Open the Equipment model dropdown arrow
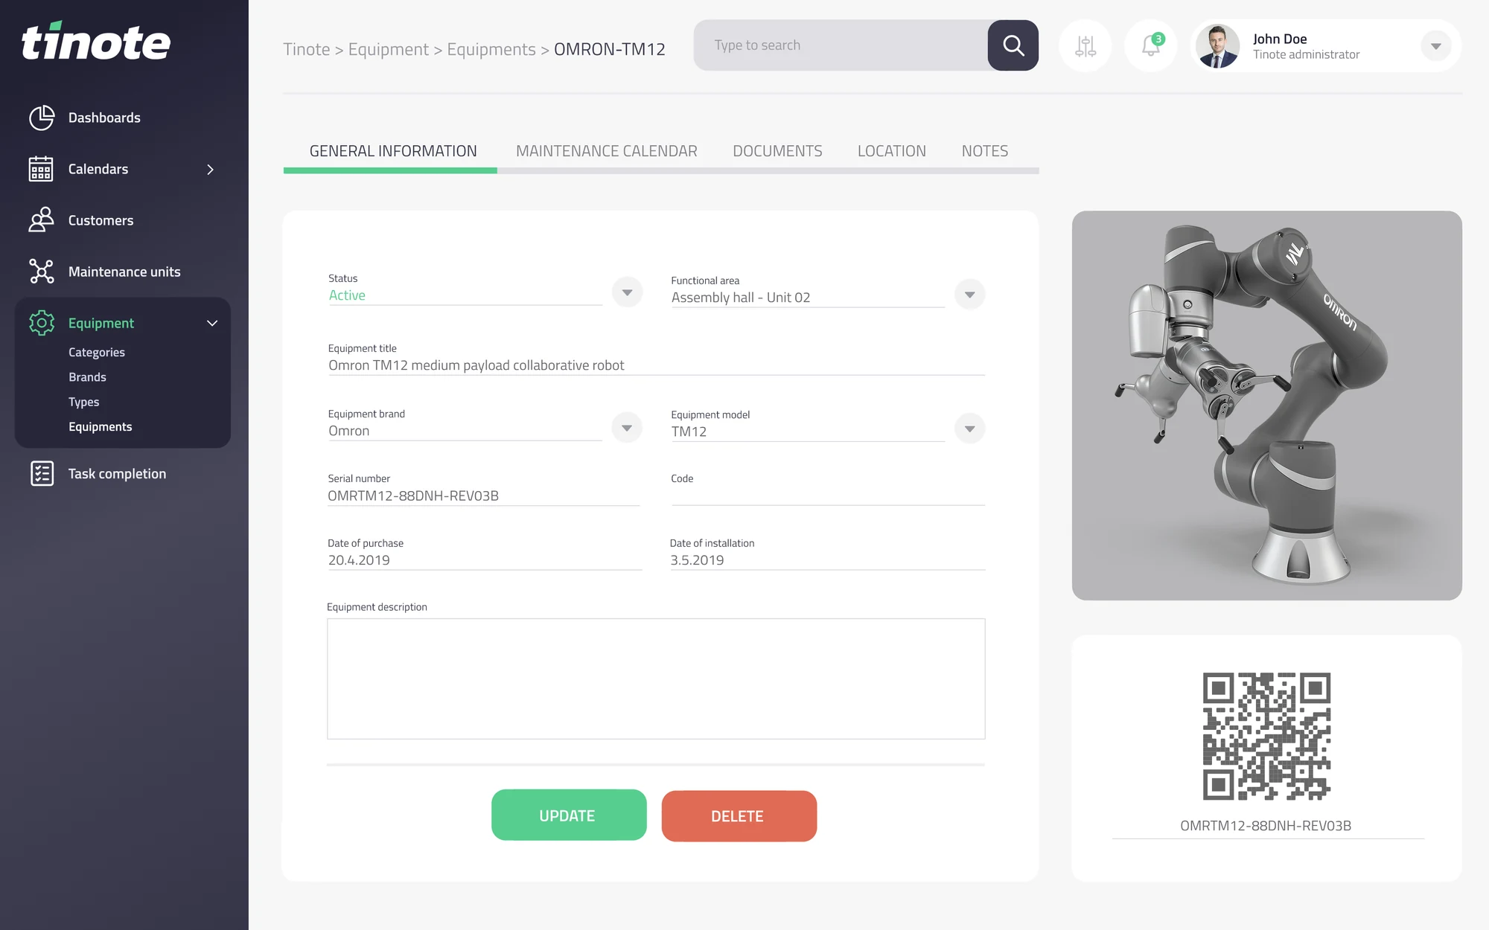This screenshot has width=1489, height=930. (x=969, y=429)
